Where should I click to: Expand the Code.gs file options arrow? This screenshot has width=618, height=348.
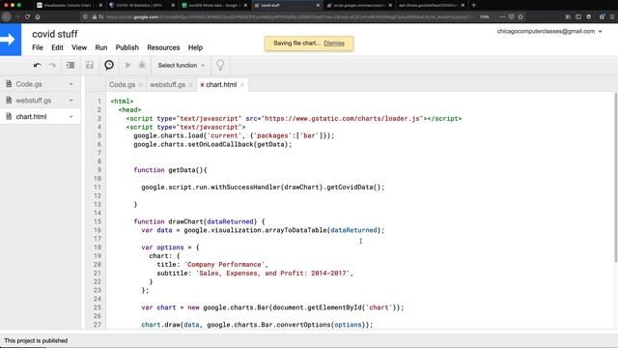click(x=70, y=84)
